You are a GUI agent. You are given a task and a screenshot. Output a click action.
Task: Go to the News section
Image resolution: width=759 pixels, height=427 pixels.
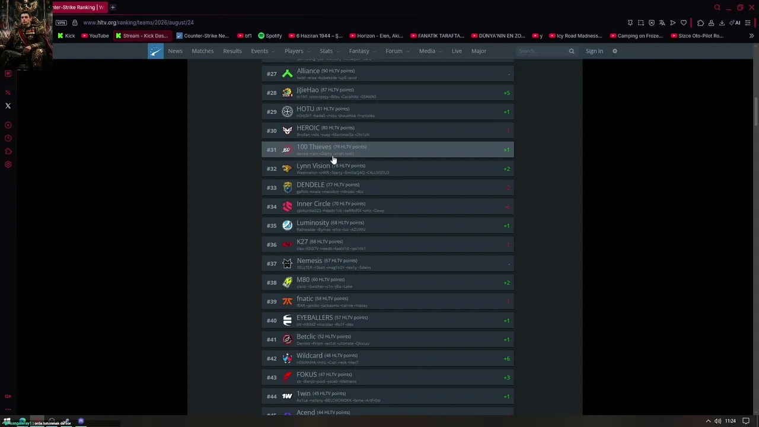pos(175,51)
